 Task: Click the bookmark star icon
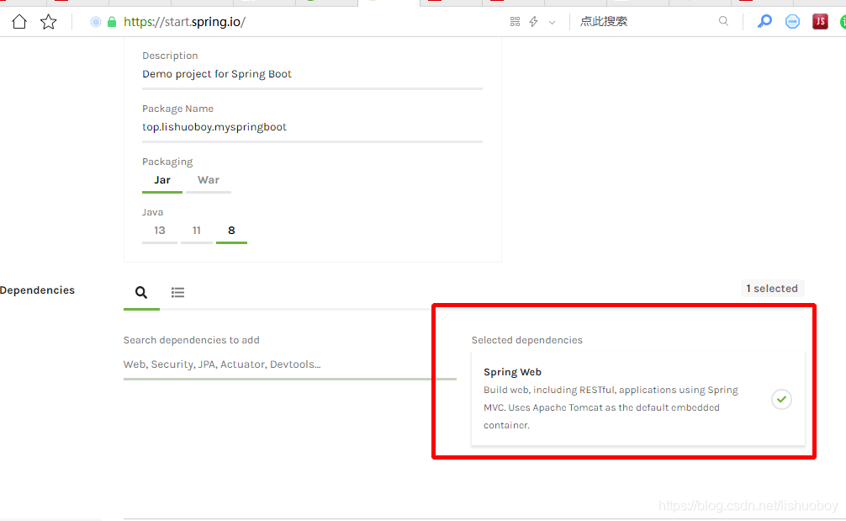coord(48,21)
